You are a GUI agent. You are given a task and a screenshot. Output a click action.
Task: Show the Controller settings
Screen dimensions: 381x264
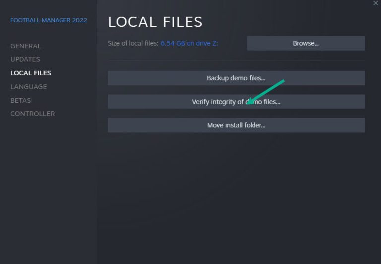(x=33, y=114)
